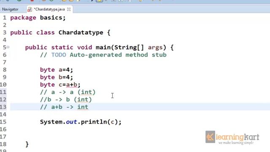Switch to the Navigator view tab
Image resolution: width=270 pixels, height=152 pixels.
coord(10,9)
